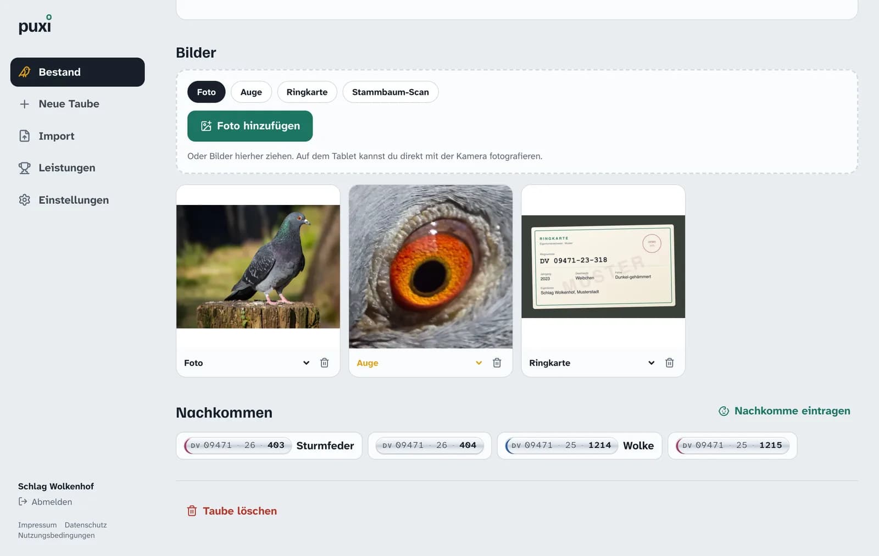Click Nachkomme eintragen link

pos(785,411)
